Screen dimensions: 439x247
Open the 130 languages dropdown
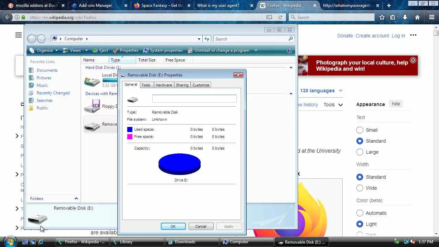tap(321, 91)
